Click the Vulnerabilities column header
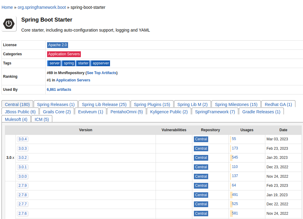This screenshot has height=219, width=303. pyautogui.click(x=174, y=130)
